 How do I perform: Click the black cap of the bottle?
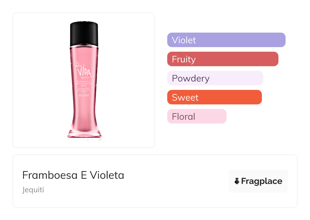tap(84, 33)
